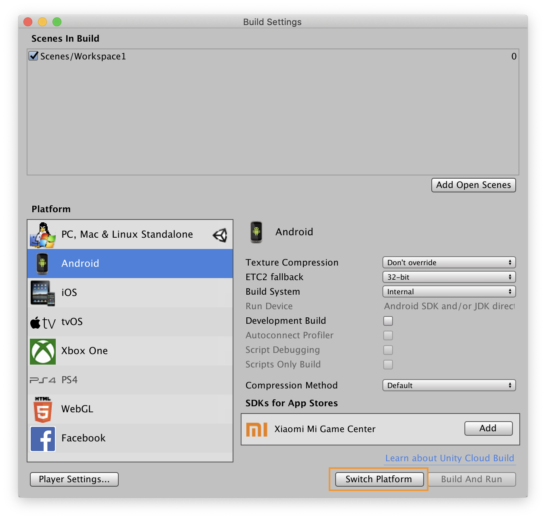Click the PS4 logo icon
The width and height of the screenshot is (546, 519).
click(43, 380)
